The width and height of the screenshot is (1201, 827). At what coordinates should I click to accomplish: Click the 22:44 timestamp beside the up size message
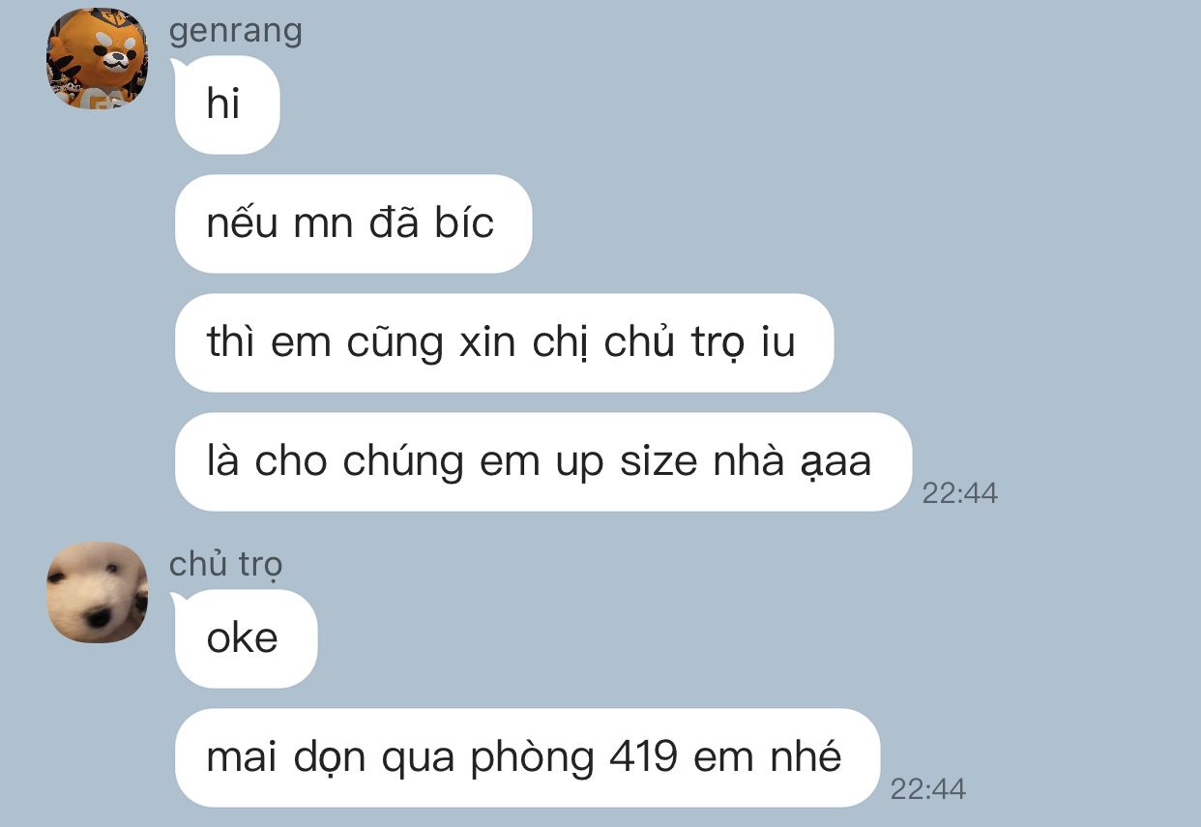[x=959, y=493]
